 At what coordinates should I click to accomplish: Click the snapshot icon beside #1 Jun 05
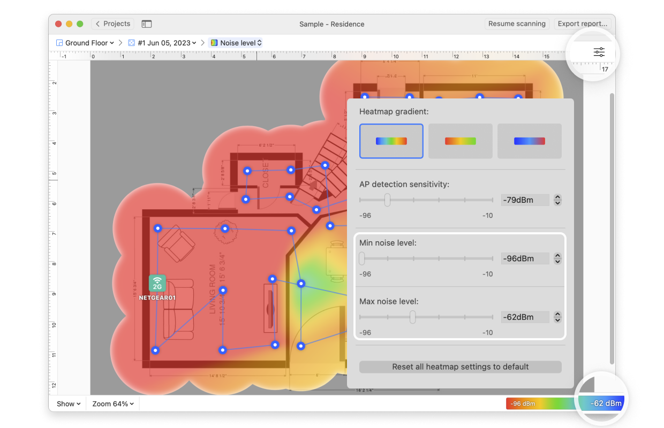coord(132,43)
